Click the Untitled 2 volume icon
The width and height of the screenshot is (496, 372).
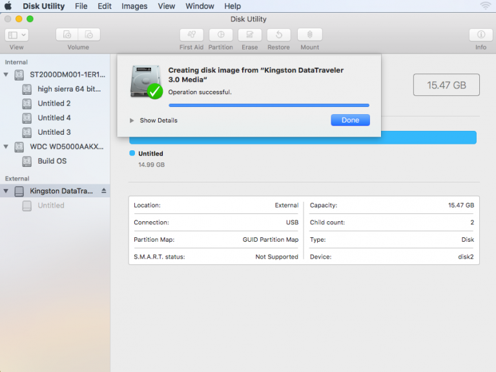[x=27, y=104]
